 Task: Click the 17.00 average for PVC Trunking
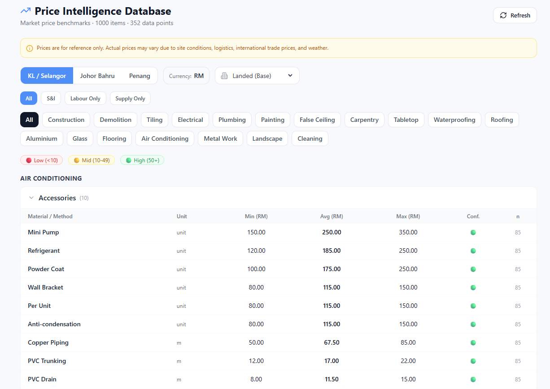point(332,361)
